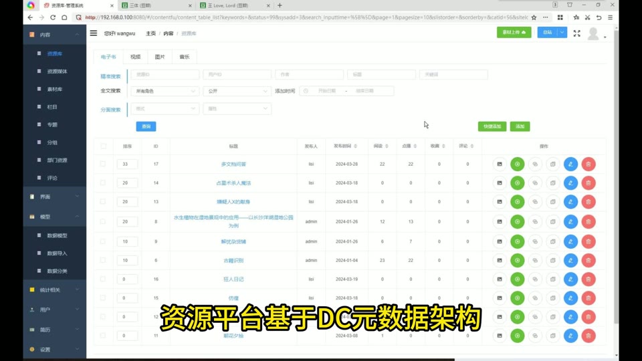The image size is (642, 361).
Task: Check the box for row ID 14
Action: (x=103, y=183)
